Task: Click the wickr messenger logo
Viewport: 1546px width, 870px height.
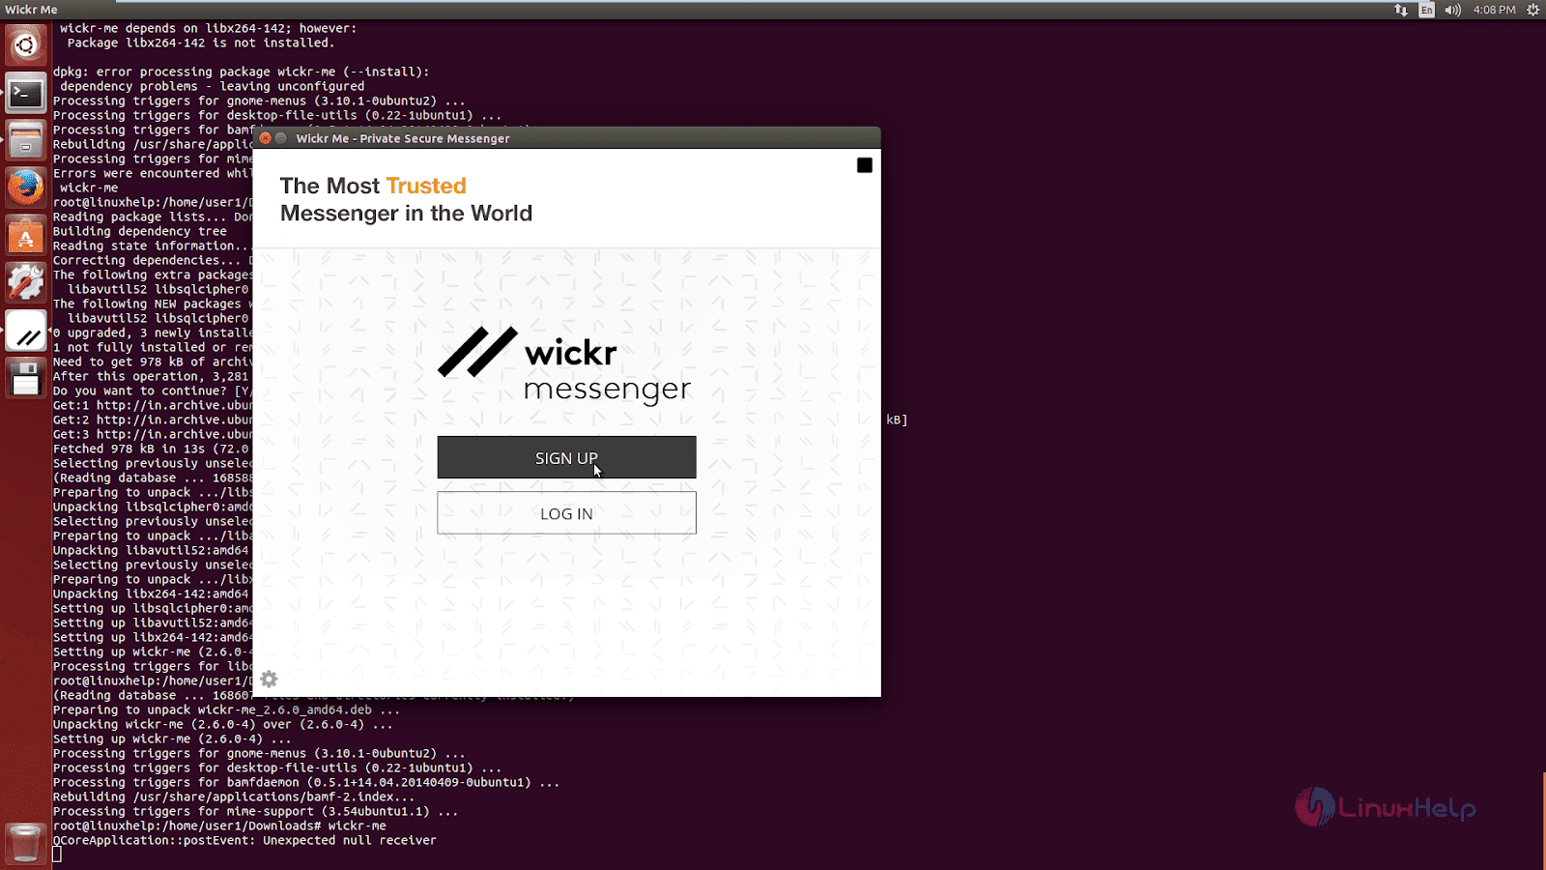Action: (x=565, y=365)
